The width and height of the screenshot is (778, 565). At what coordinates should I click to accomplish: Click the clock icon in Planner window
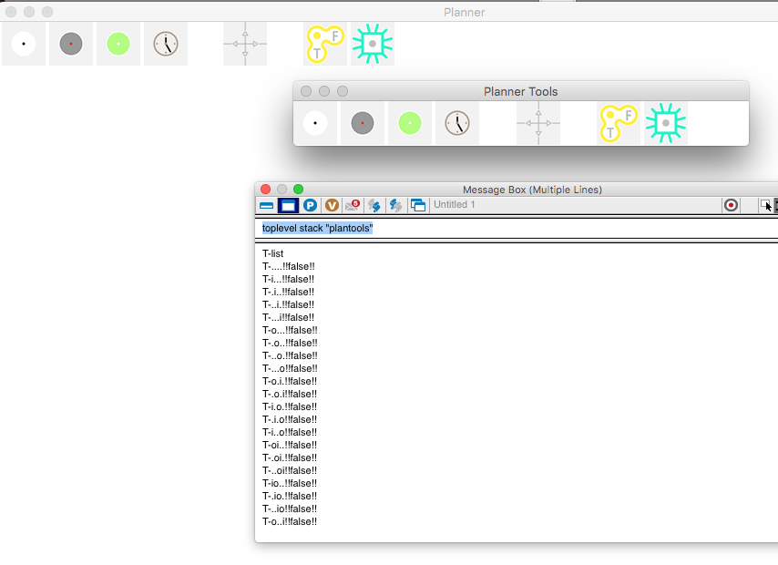coord(165,44)
